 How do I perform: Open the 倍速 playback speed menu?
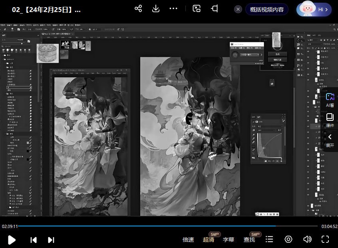point(188,240)
